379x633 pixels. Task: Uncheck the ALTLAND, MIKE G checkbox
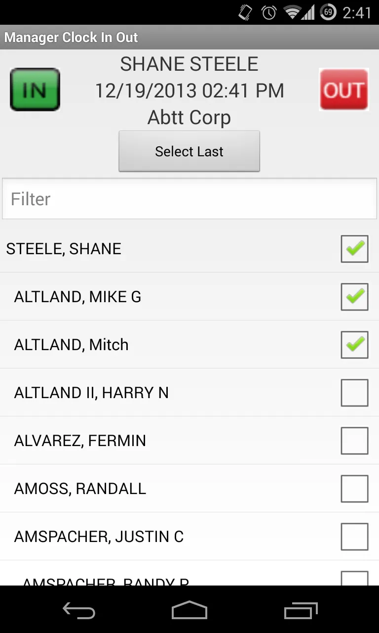[354, 297]
